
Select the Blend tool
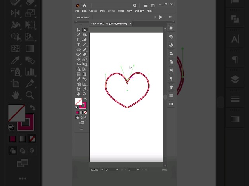[x=85, y=79]
